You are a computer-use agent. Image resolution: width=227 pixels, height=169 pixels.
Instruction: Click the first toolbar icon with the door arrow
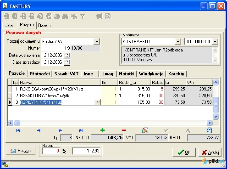[6, 16]
